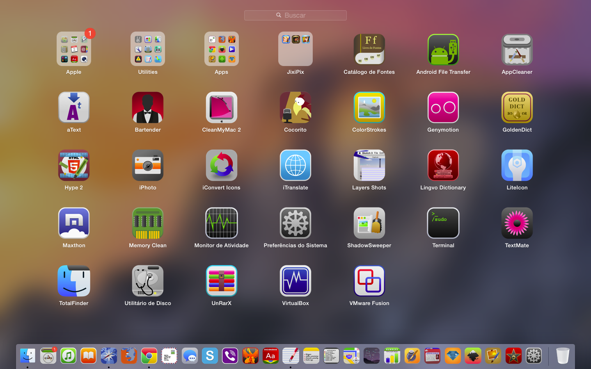Screen dimensions: 591x369
Task: Launch Monitor de Atividade
Action: [x=222, y=223]
